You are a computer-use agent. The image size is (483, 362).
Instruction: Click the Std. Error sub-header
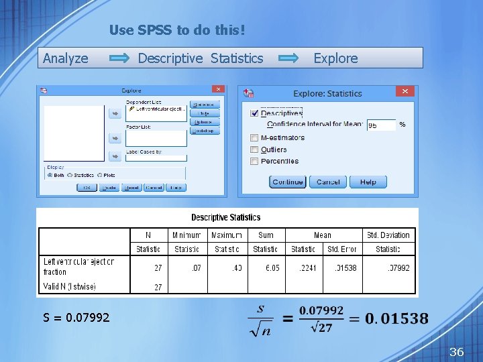(342, 249)
